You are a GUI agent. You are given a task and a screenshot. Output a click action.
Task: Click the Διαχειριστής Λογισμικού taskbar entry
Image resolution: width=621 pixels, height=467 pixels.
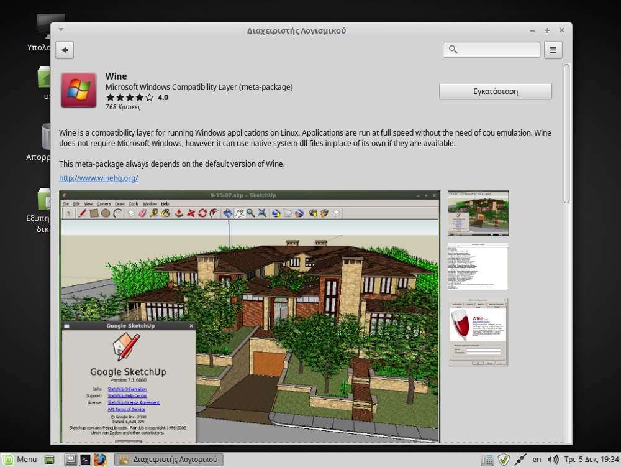click(x=169, y=460)
